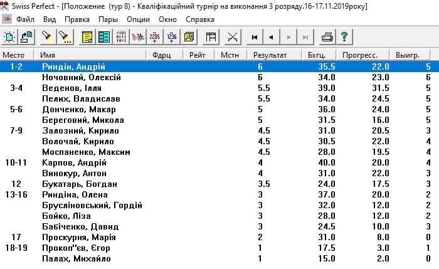
Task: Open the Файл menu
Action: pyautogui.click(x=26, y=19)
